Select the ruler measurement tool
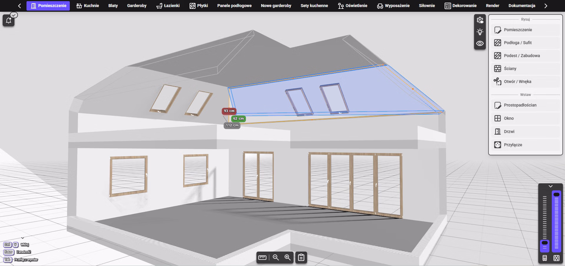 pyautogui.click(x=262, y=257)
